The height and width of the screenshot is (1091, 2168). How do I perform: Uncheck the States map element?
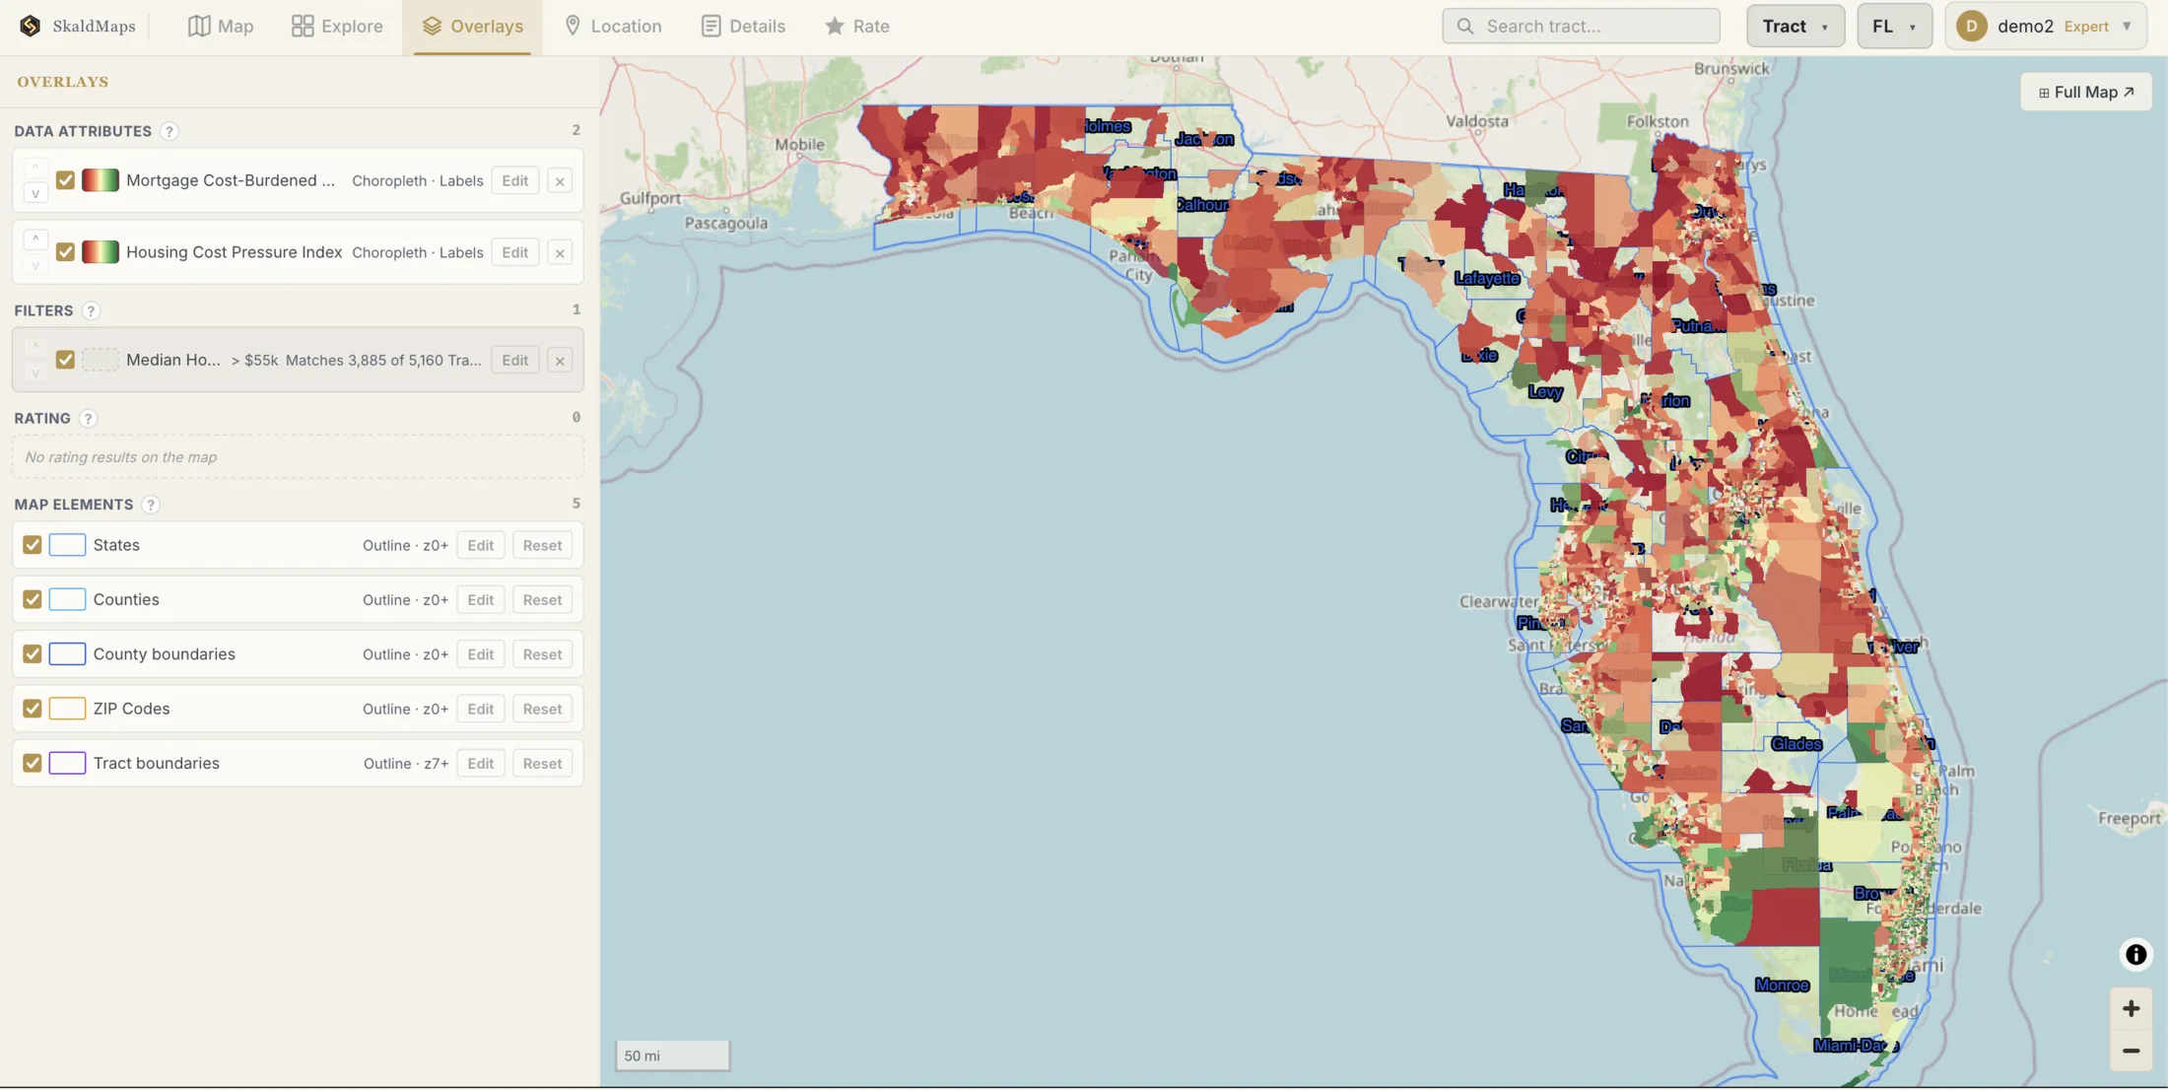click(33, 545)
